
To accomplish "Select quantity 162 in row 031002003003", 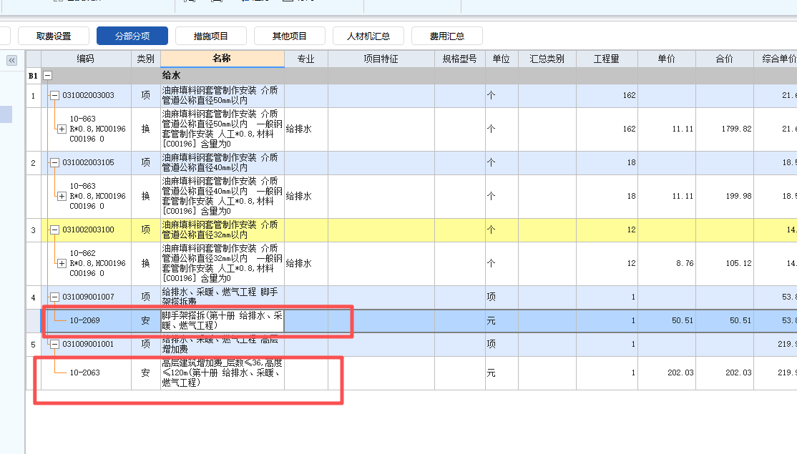I will click(x=607, y=95).
